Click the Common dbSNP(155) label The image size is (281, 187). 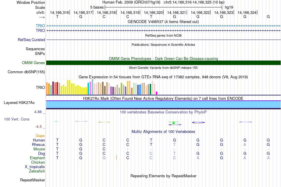coord(26,72)
